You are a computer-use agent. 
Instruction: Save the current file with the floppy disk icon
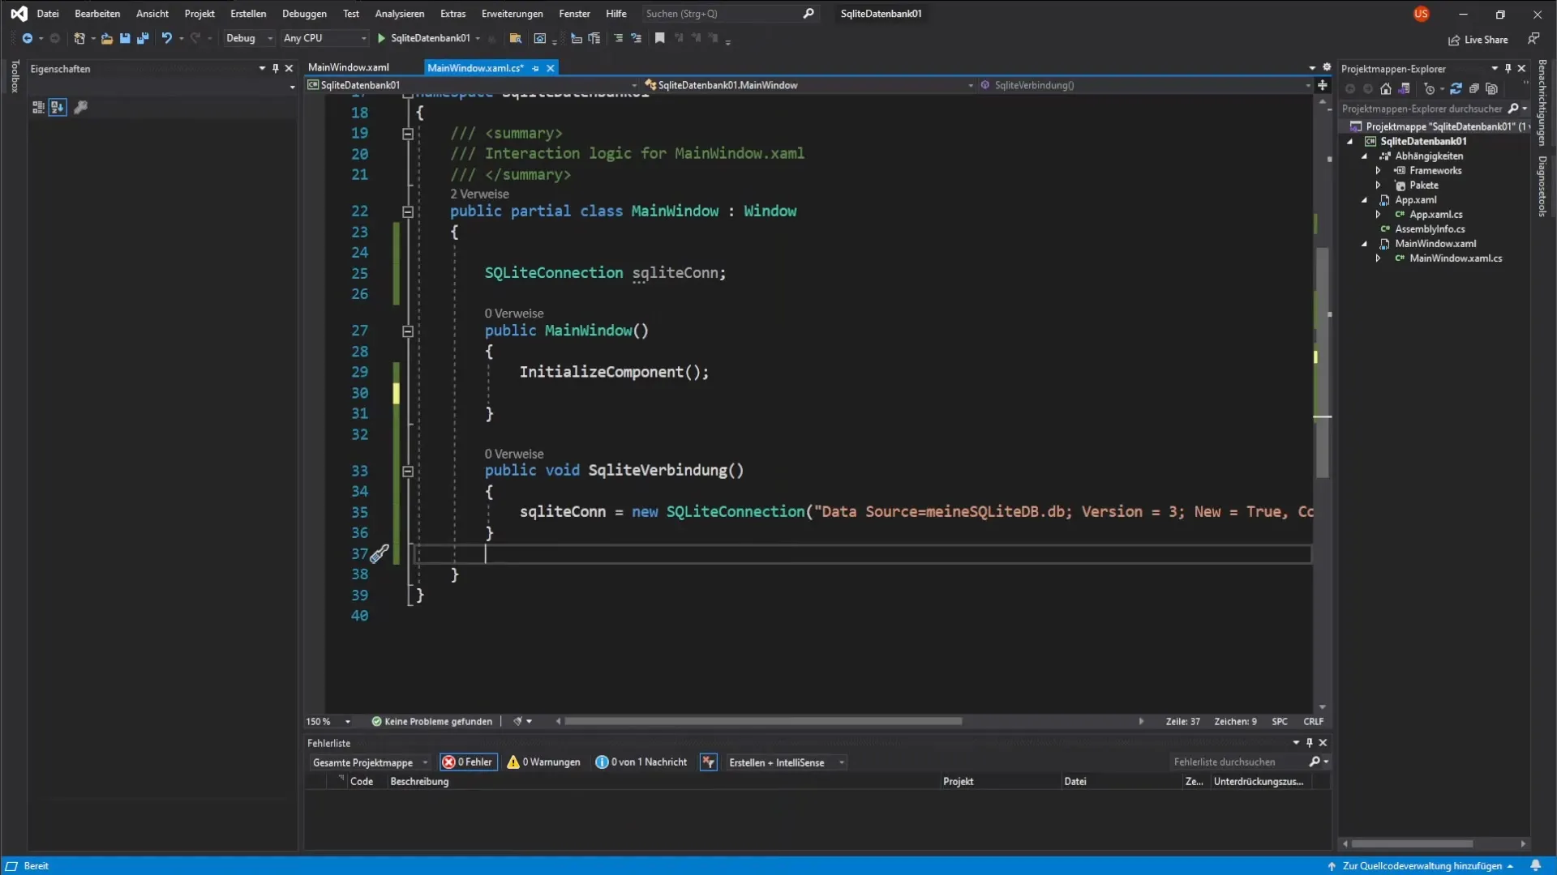pos(125,38)
